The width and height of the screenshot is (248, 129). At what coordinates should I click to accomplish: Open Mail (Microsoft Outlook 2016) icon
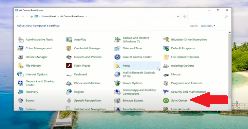click(117, 74)
